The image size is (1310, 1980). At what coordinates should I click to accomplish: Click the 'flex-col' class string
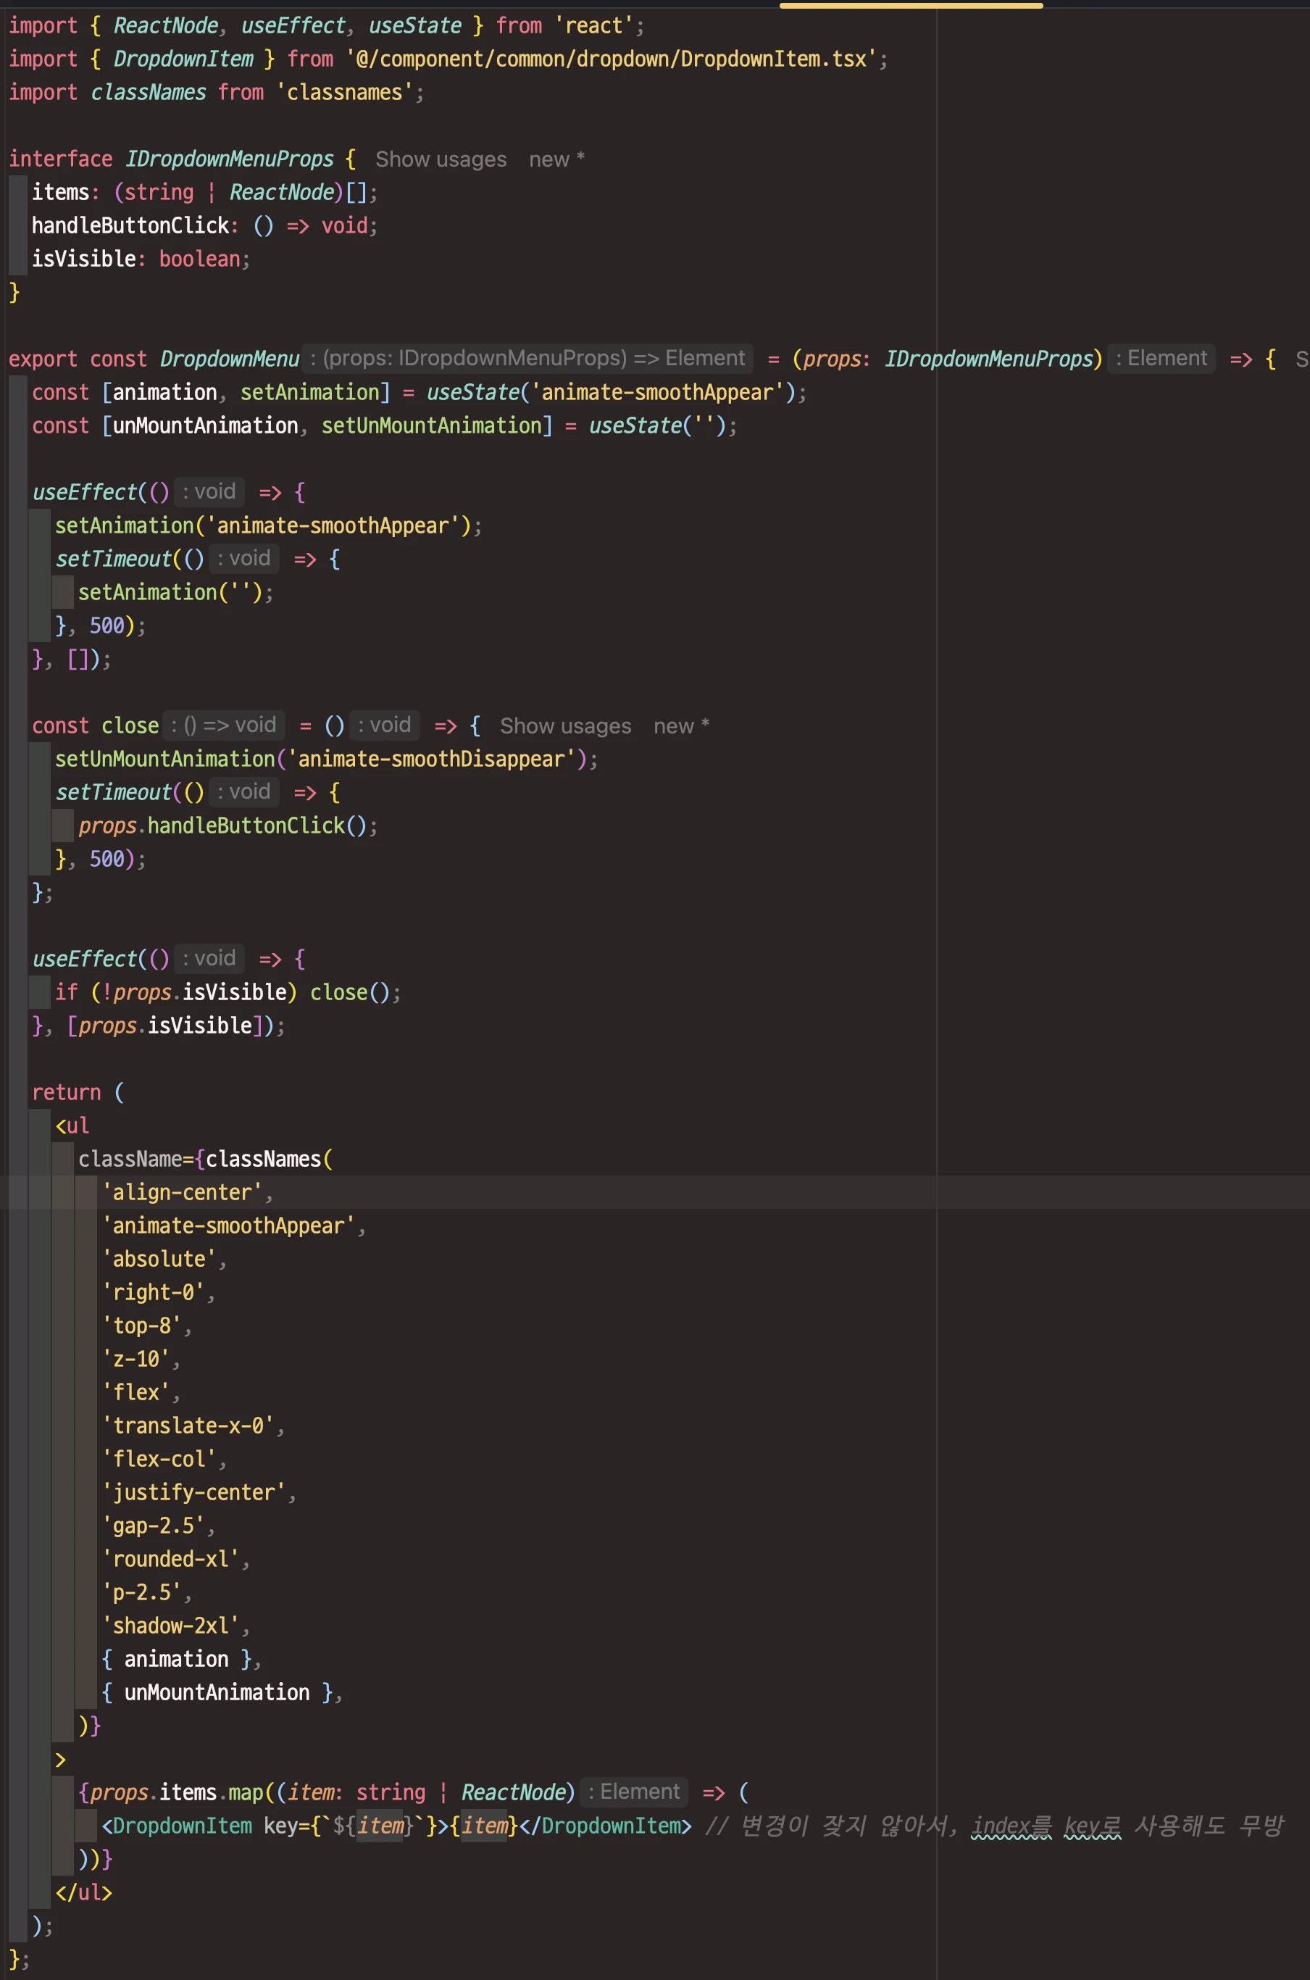pos(159,1460)
